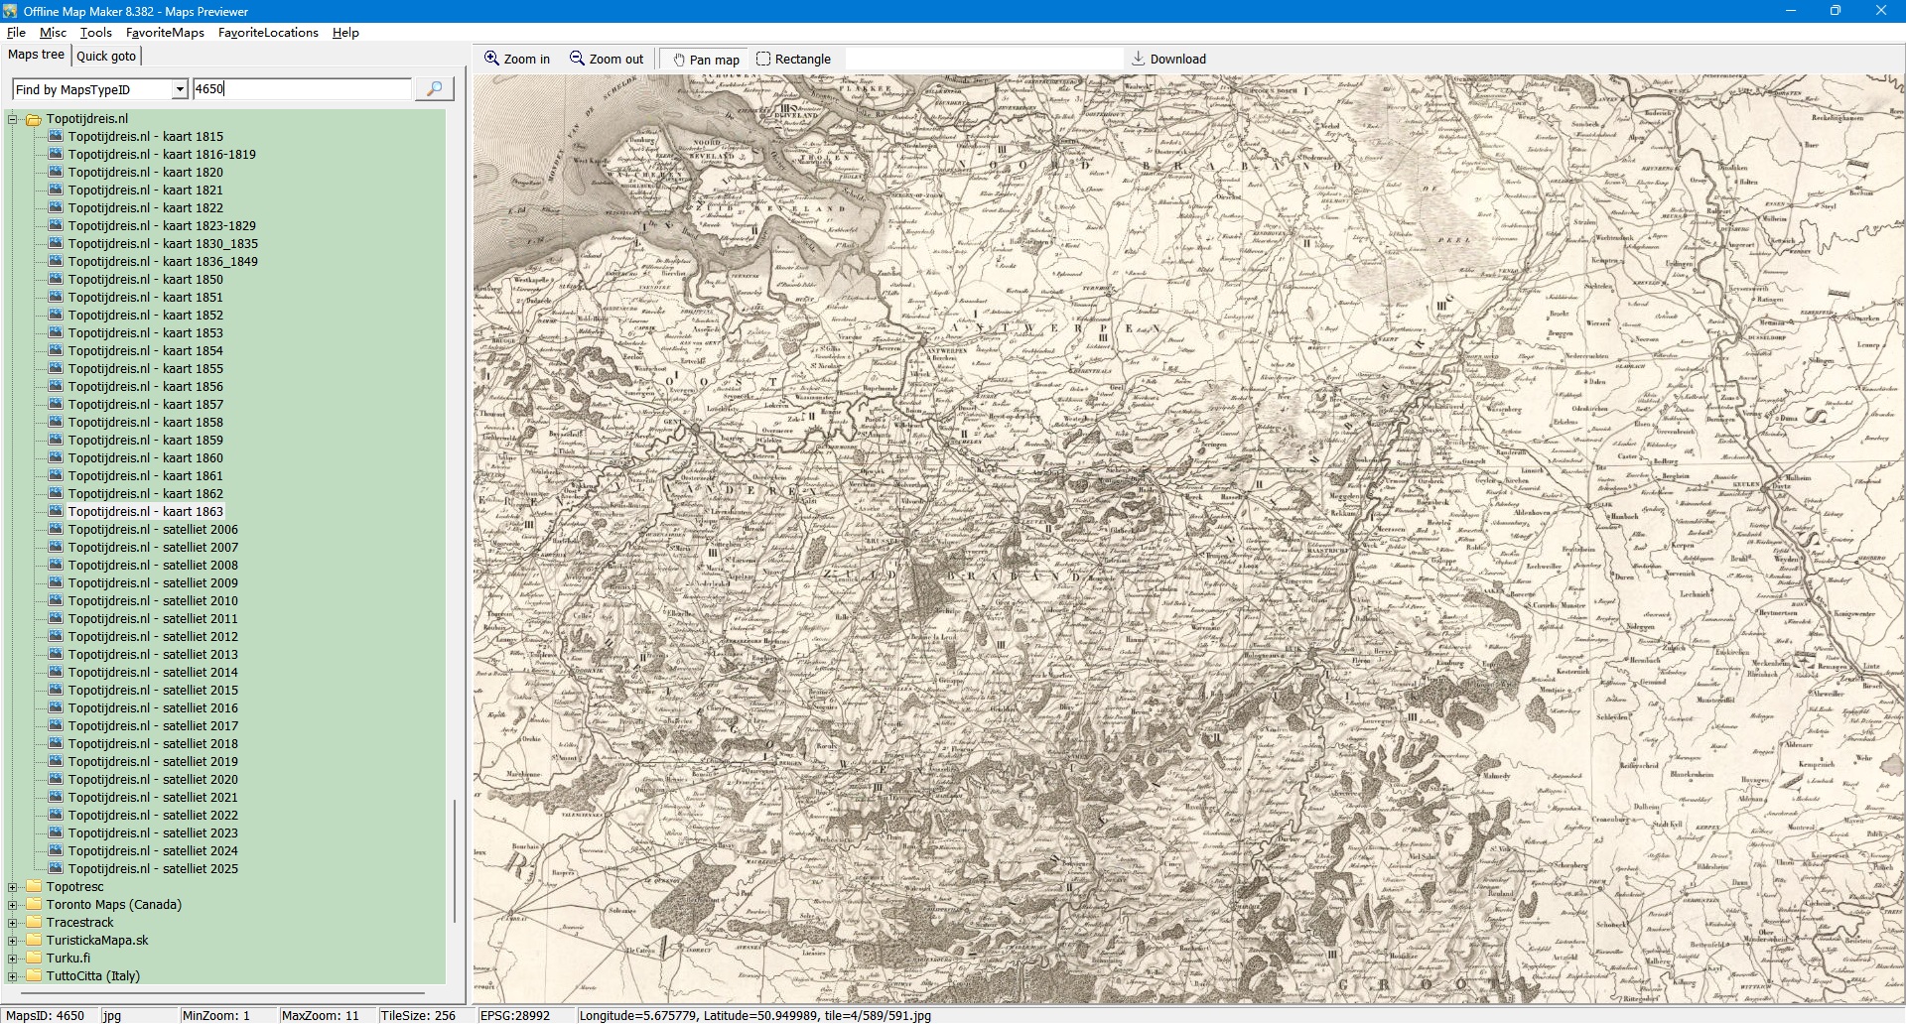The image size is (1906, 1024).
Task: Click the Zoom out magnifier icon
Action: click(577, 59)
